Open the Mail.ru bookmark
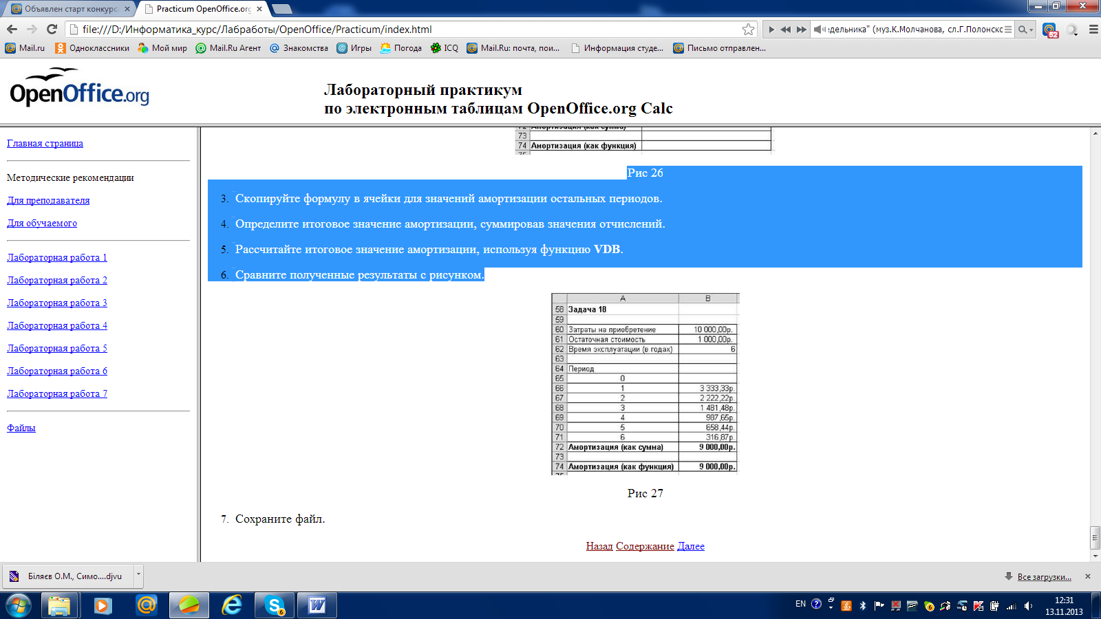Viewport: 1101px width, 619px height. tap(25, 48)
